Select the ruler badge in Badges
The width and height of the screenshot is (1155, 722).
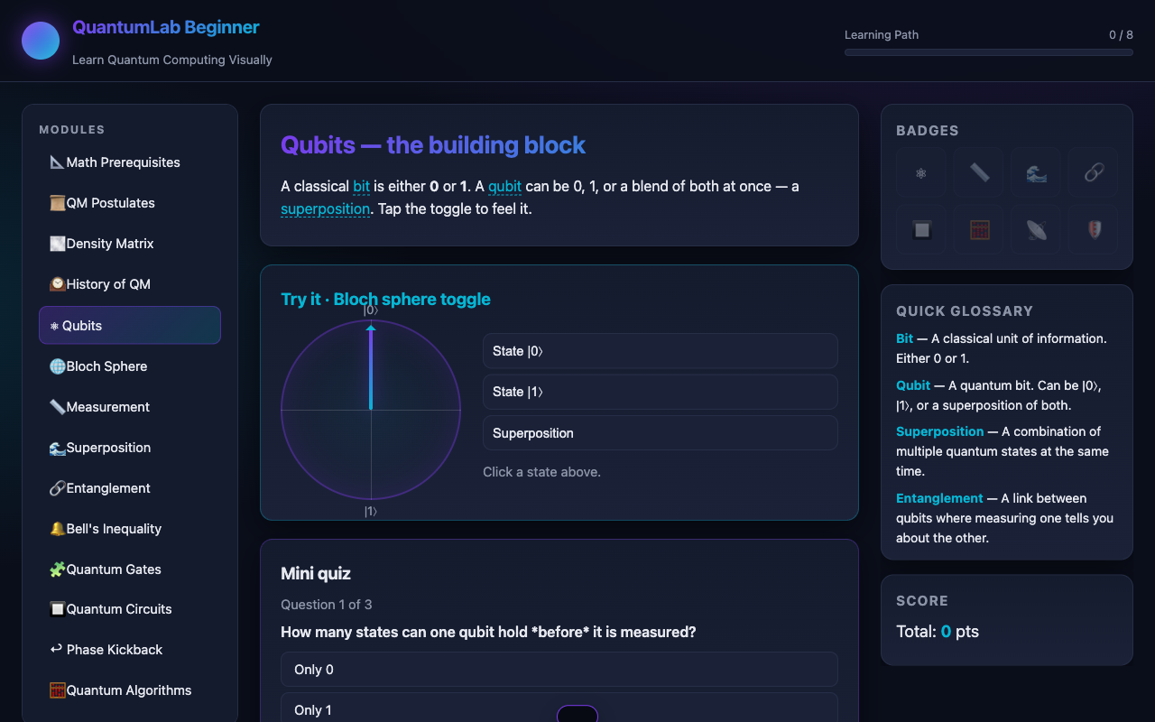979,172
